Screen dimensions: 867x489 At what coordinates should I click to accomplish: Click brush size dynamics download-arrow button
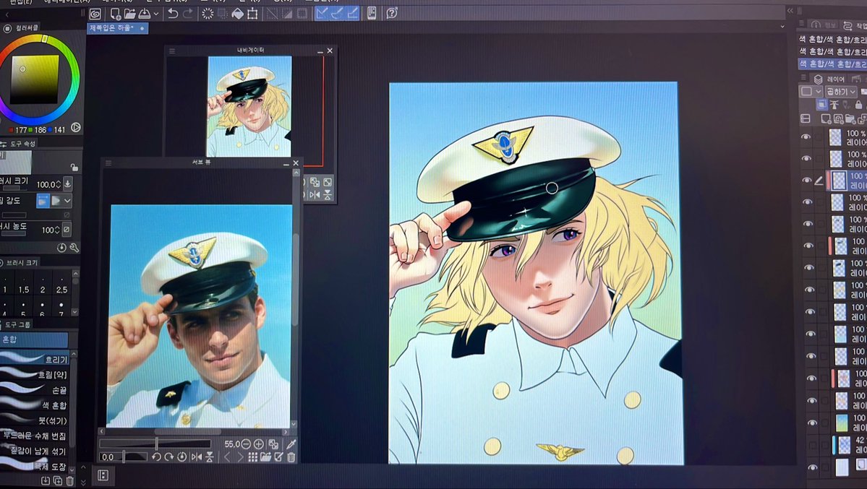[67, 183]
